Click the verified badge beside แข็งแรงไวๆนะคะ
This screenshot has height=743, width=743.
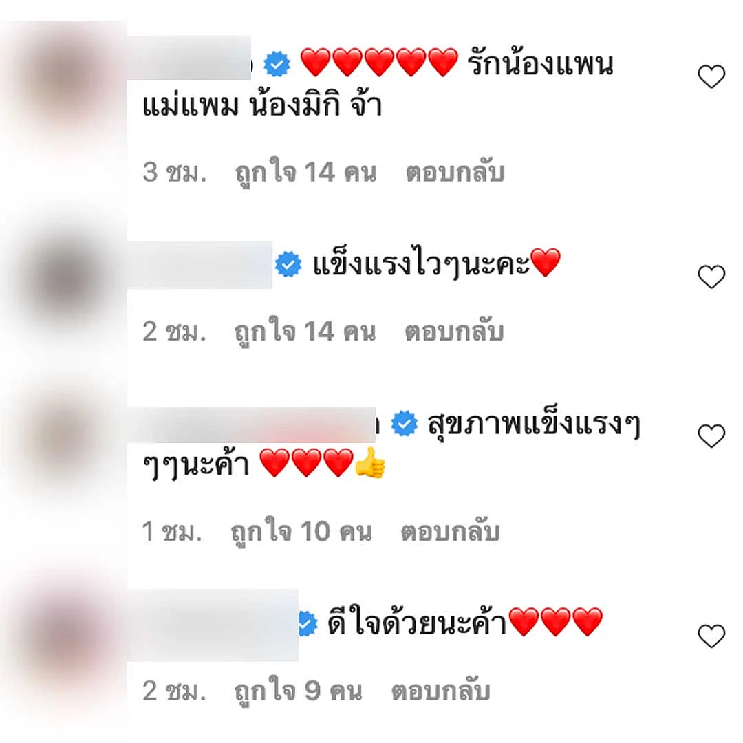(288, 264)
